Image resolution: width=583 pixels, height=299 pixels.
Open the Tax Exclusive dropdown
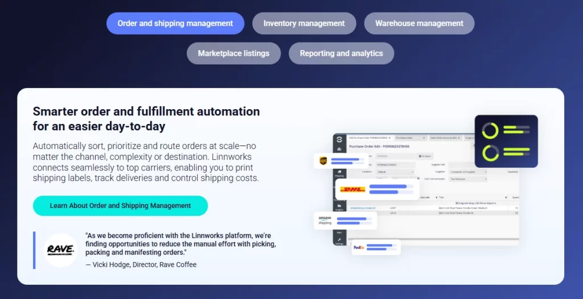(468, 179)
